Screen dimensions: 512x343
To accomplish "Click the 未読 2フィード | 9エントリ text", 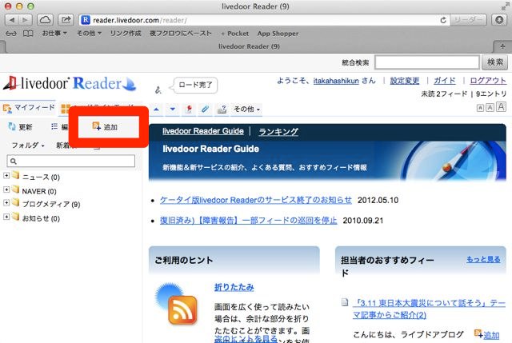I will coord(464,94).
